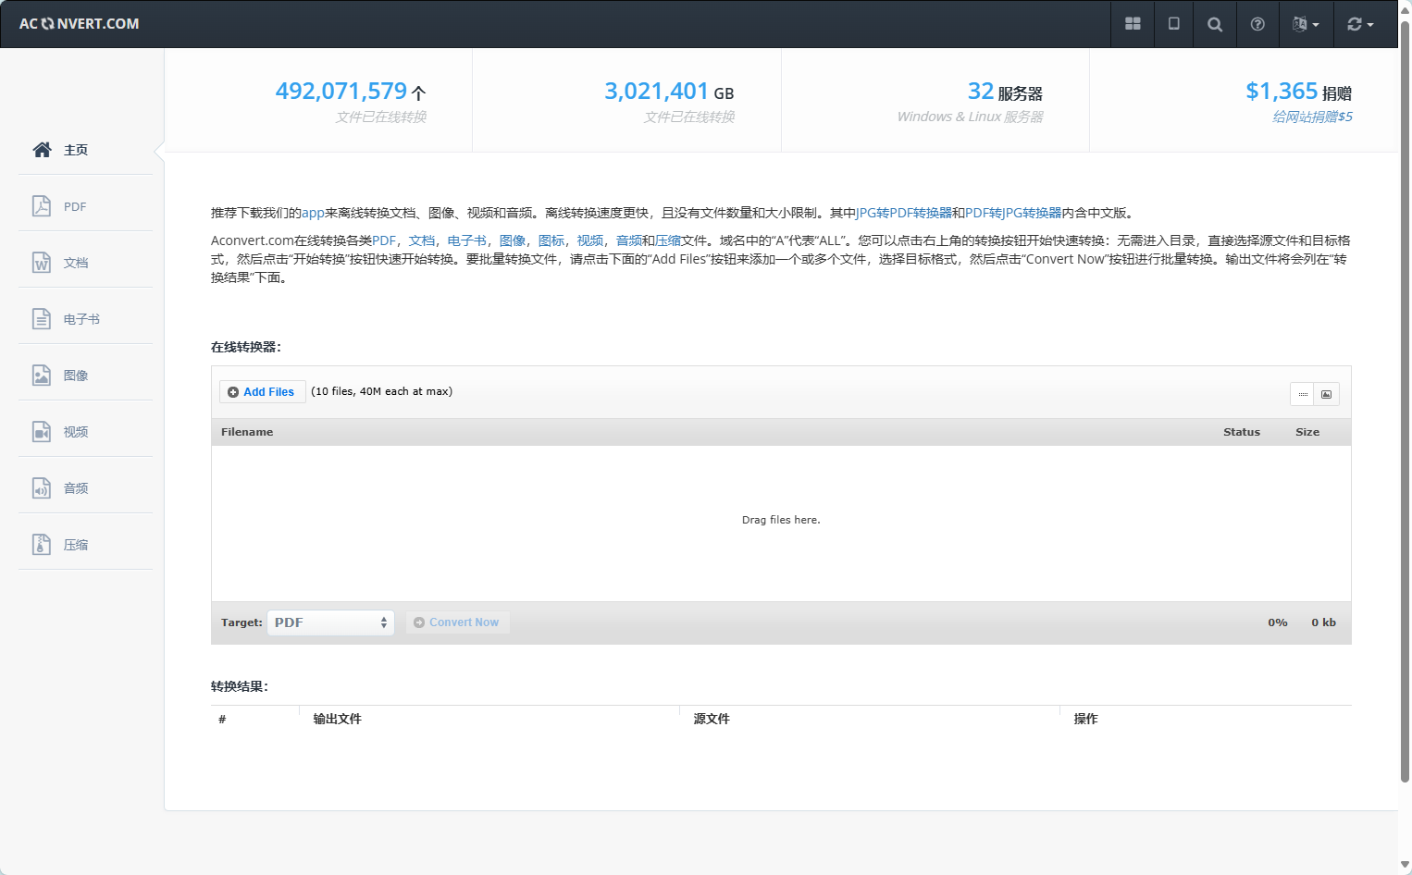Screen dimensions: 1412x875
Task: Follow the 电子书 link in the description paragraph
Action: click(x=467, y=240)
